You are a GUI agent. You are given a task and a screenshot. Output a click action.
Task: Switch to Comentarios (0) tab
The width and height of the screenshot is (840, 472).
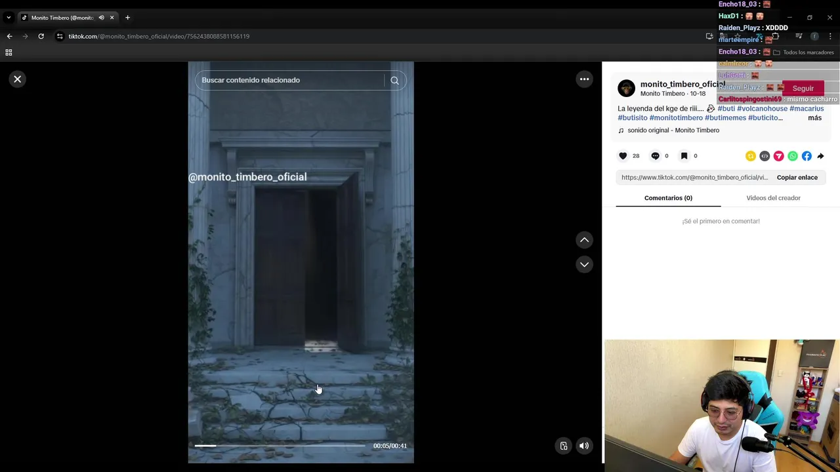[668, 198]
